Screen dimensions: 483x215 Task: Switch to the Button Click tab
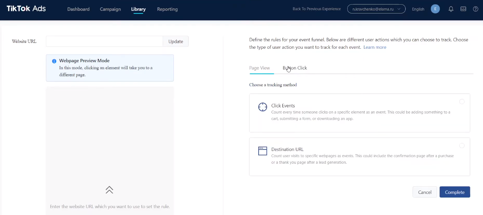[x=295, y=68]
